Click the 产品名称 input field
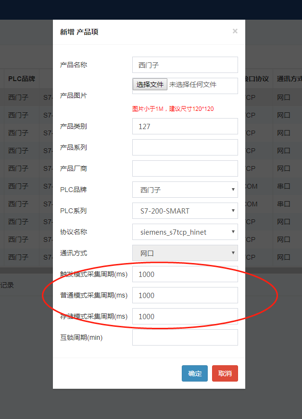This screenshot has height=419, width=302. pos(185,65)
